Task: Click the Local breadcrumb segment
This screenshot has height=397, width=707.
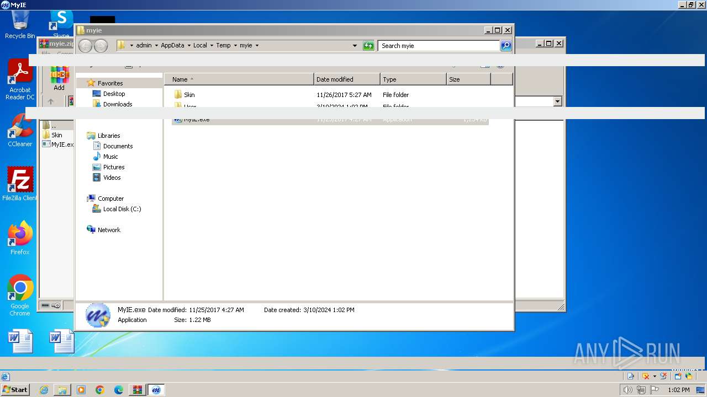Action: (200, 45)
